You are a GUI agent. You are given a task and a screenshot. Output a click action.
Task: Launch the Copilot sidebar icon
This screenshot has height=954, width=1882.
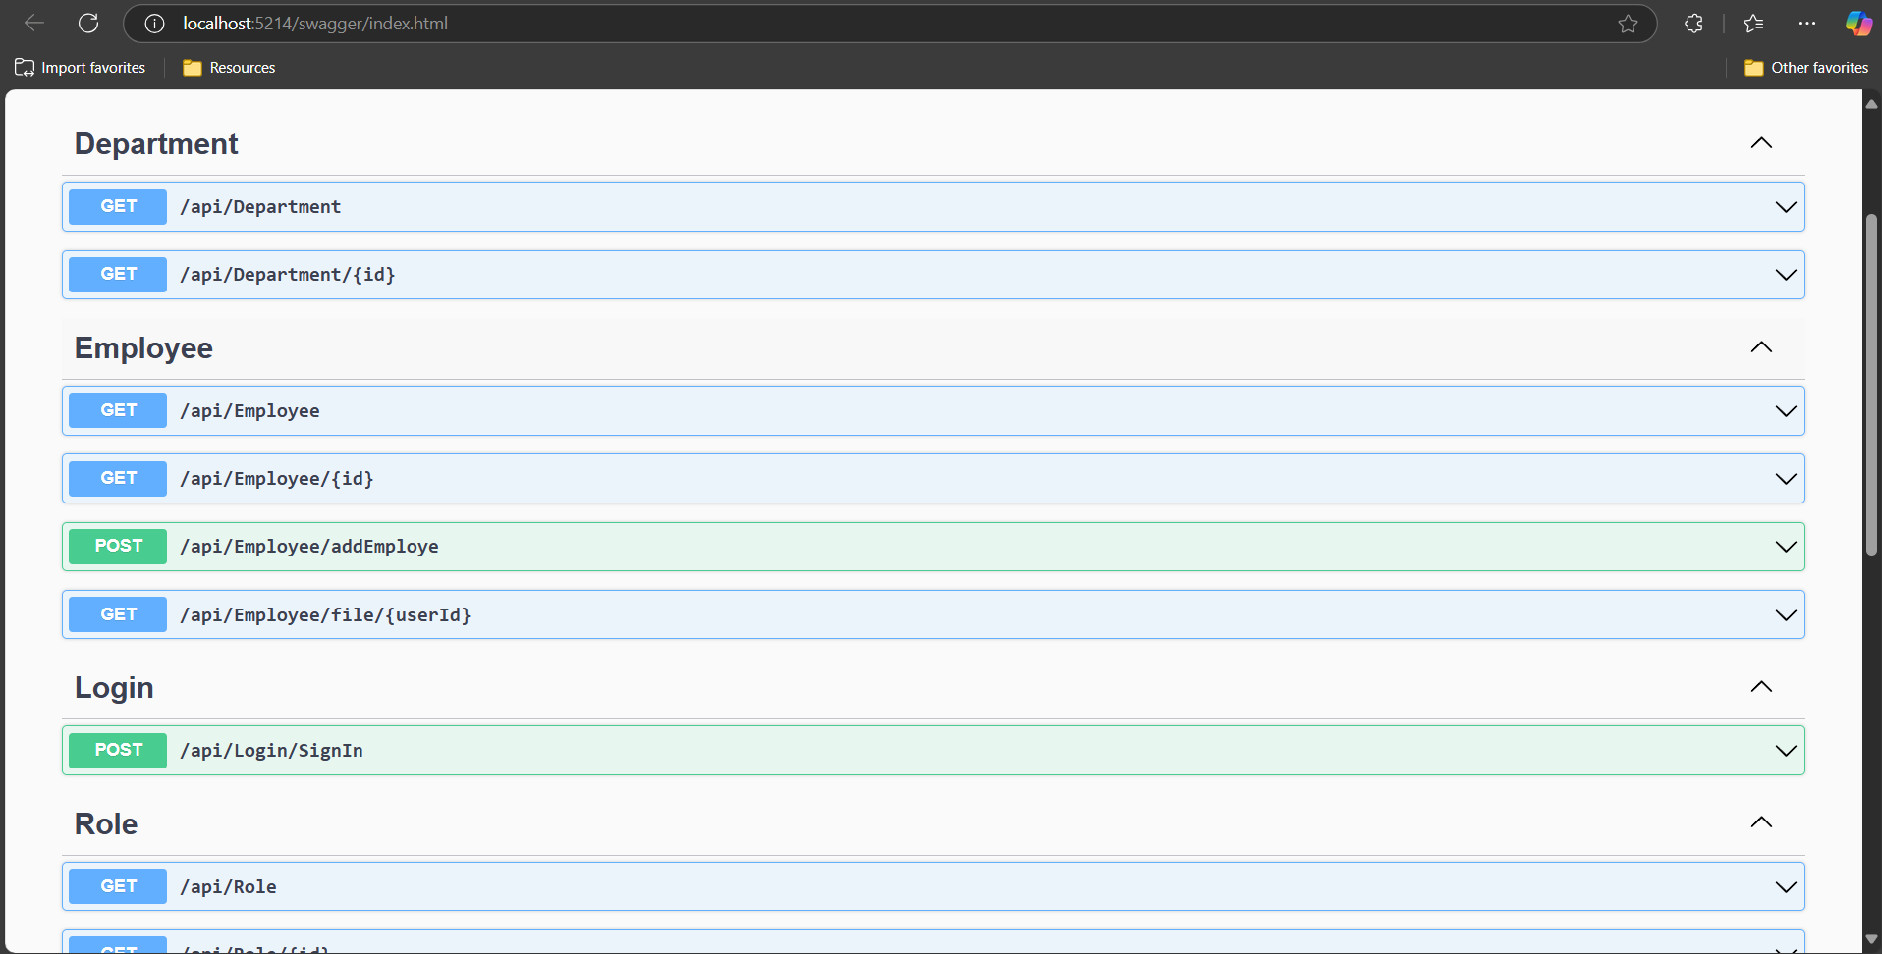pyautogui.click(x=1858, y=24)
